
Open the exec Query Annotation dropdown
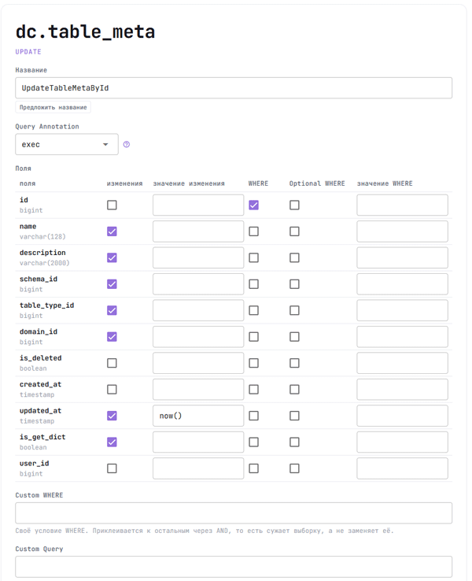point(67,145)
